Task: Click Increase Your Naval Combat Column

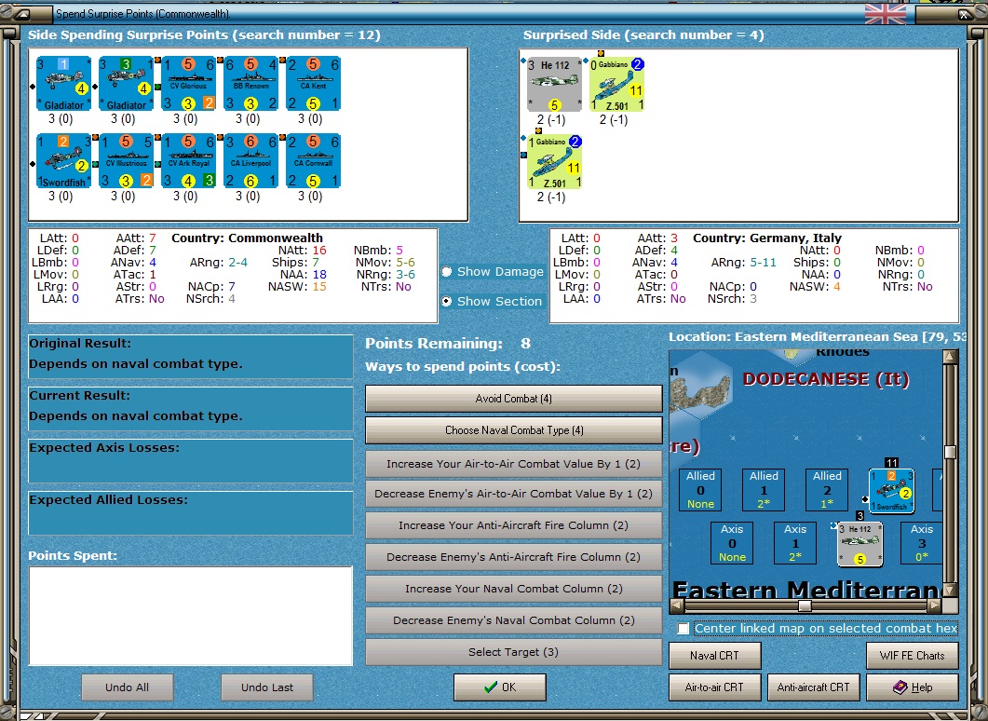Action: (513, 589)
